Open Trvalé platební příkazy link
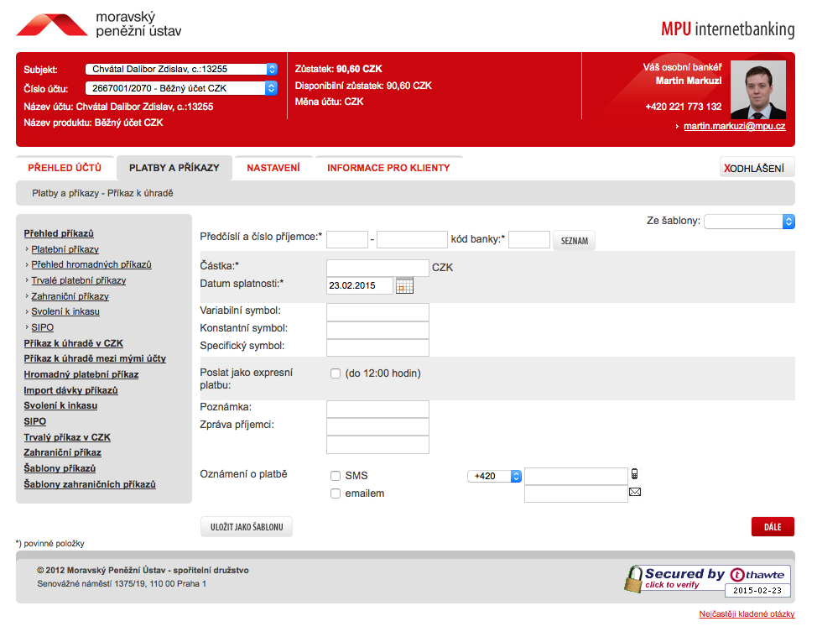 pyautogui.click(x=79, y=280)
